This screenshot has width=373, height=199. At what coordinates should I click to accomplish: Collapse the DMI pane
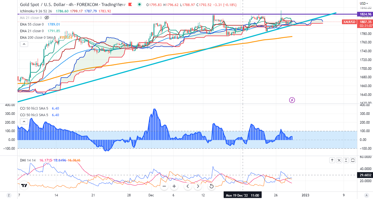(346, 160)
